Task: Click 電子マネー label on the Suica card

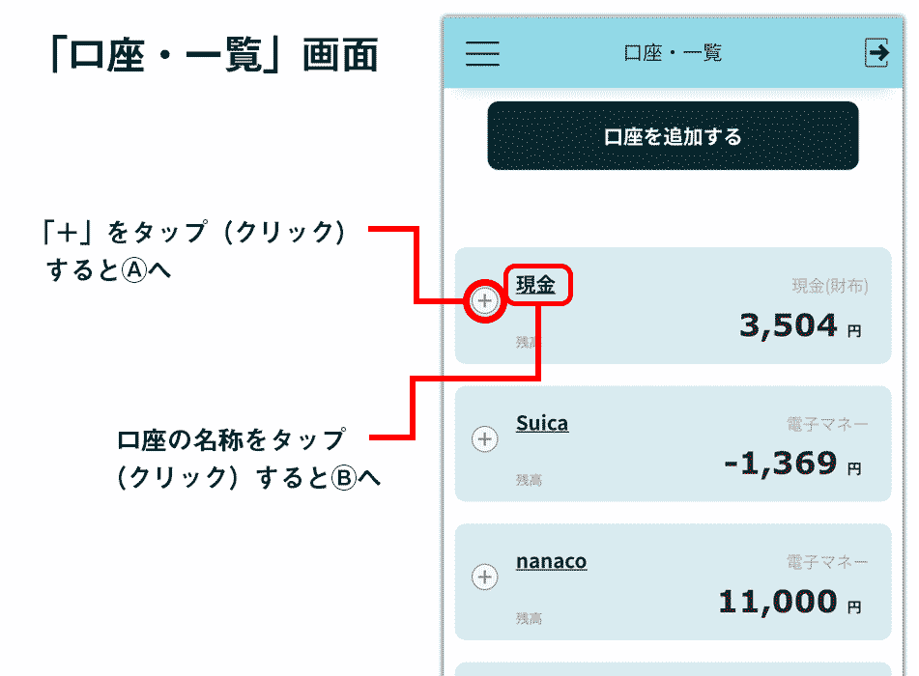Action: 827,424
